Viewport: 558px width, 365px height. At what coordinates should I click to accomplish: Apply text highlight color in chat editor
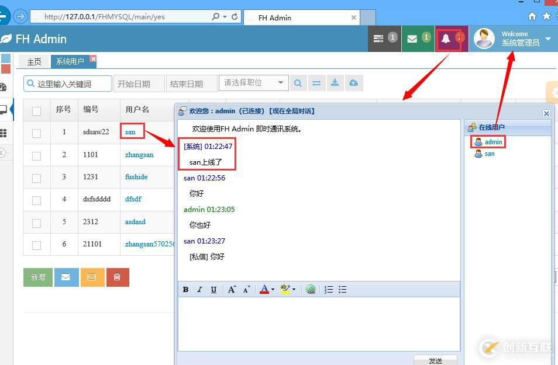coord(285,289)
